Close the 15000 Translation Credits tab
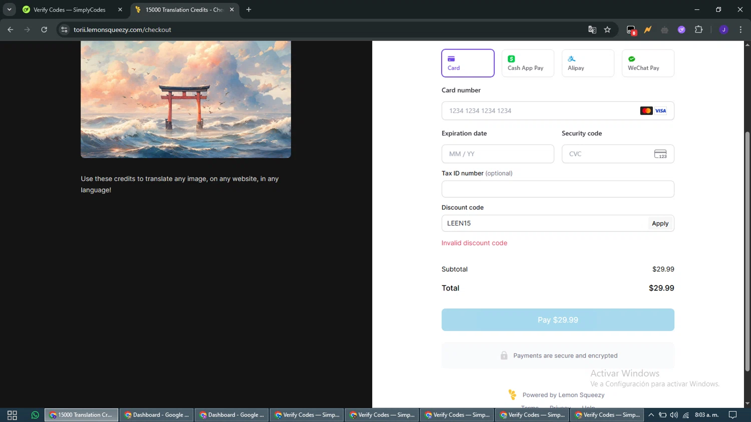 (x=232, y=9)
